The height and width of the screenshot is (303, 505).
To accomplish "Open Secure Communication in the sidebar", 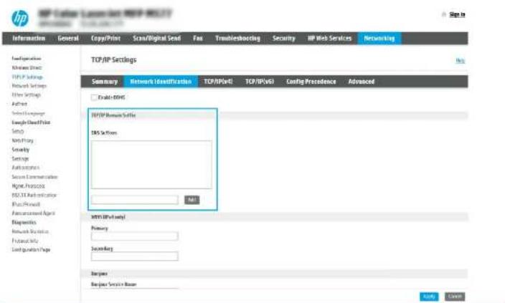I will [34, 177].
